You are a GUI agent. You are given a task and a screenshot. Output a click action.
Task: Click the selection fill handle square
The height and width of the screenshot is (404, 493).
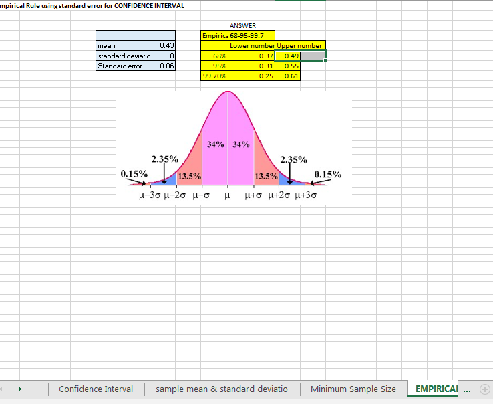(x=325, y=60)
